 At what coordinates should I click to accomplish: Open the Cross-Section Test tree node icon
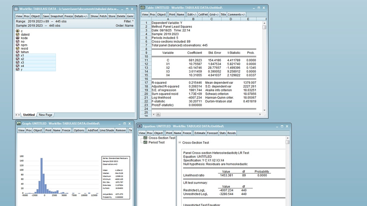[x=145, y=138]
